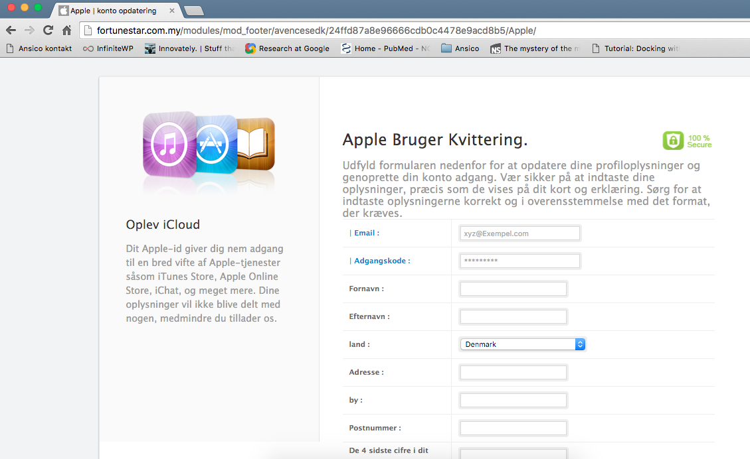Click the Email input field

click(x=519, y=233)
